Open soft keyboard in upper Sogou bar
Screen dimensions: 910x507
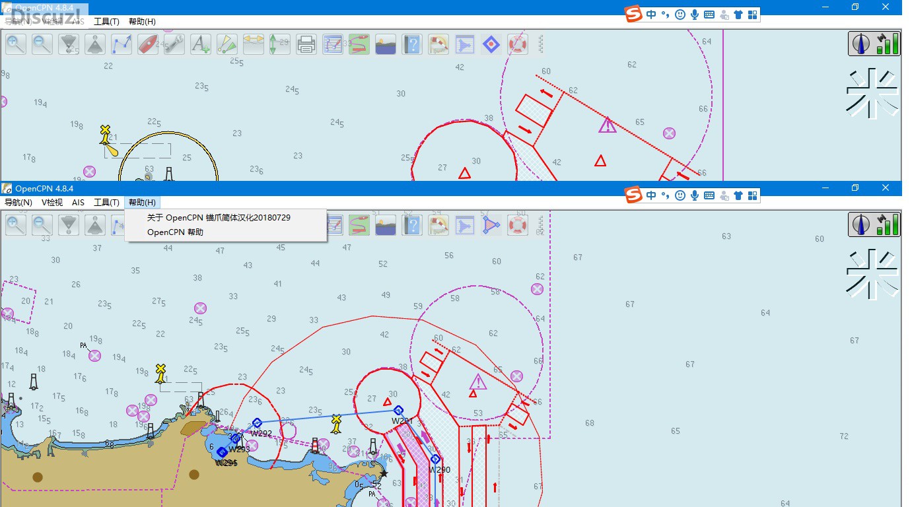click(709, 14)
